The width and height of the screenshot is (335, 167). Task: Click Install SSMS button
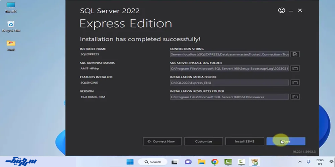point(245,141)
